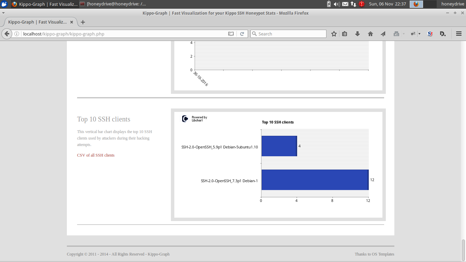Download the CSV of all SSH clients
466x262 pixels.
pyautogui.click(x=96, y=155)
